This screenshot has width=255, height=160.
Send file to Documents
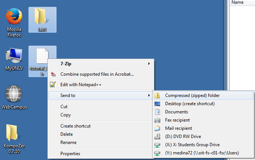pyautogui.click(x=176, y=112)
